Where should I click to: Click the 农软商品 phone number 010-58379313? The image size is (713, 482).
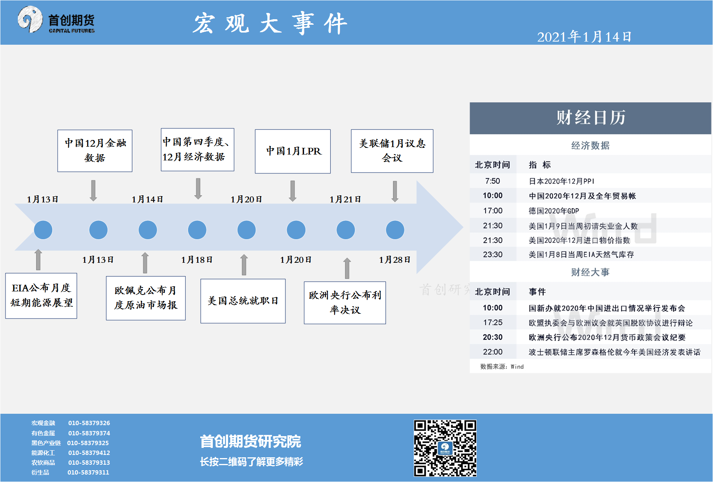tap(89, 463)
